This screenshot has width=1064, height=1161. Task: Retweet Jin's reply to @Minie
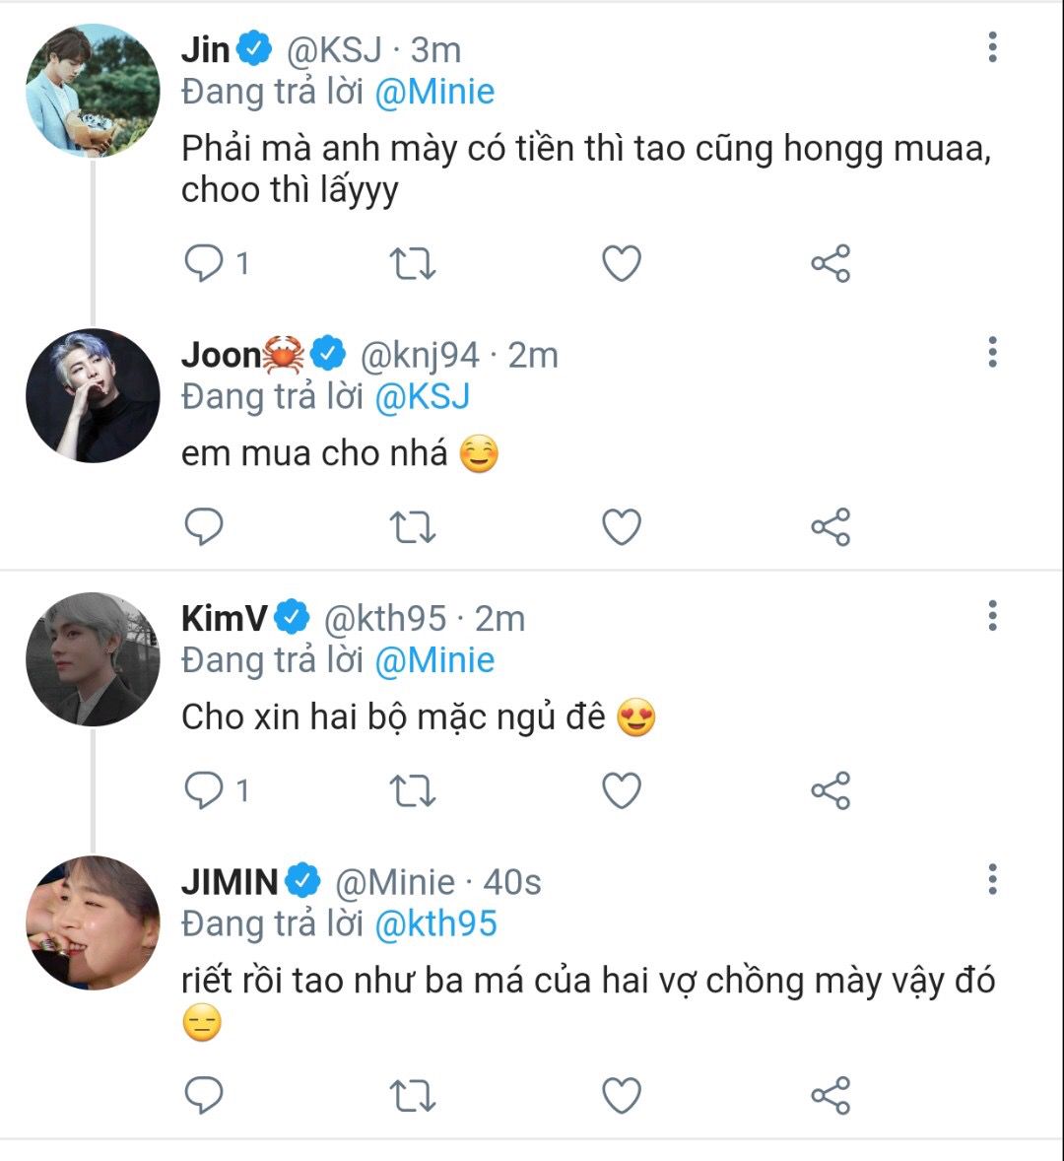coord(414,263)
